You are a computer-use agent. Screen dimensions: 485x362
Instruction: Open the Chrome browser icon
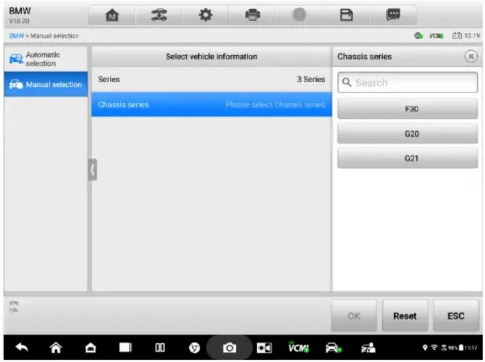194,348
